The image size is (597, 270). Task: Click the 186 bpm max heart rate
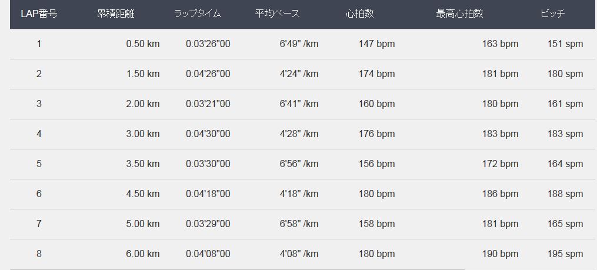pos(500,194)
